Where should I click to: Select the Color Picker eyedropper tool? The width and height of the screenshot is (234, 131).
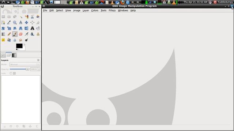tap(9, 23)
